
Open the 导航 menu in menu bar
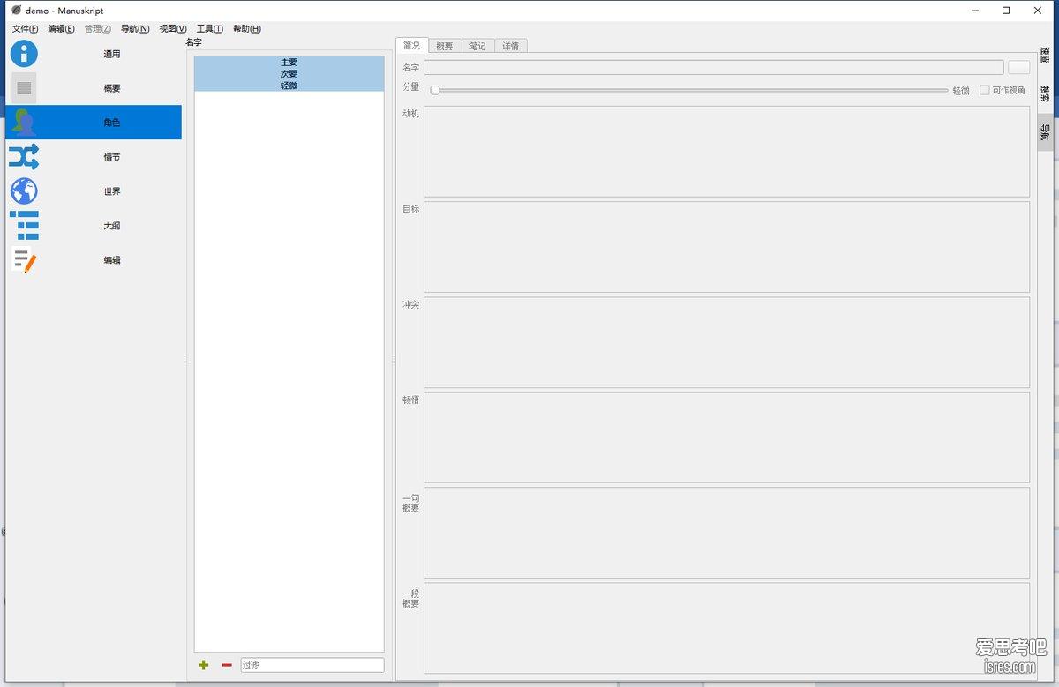[135, 29]
